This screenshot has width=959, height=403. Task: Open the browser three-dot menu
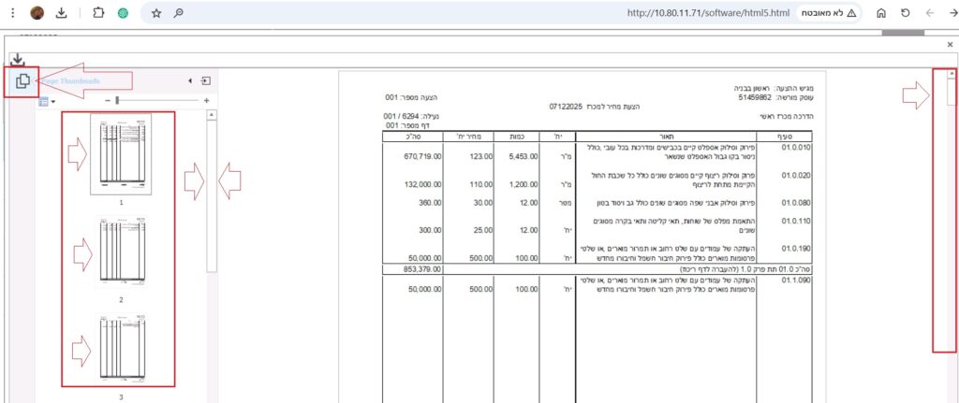(x=10, y=14)
